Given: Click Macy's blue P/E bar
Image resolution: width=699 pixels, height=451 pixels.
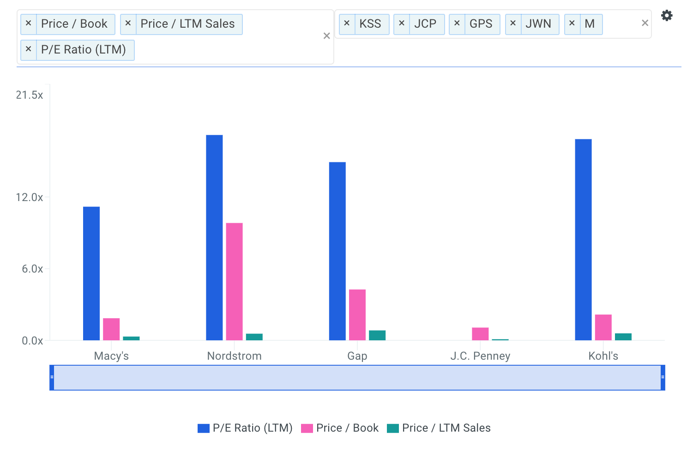Looking at the screenshot, I should pos(91,273).
